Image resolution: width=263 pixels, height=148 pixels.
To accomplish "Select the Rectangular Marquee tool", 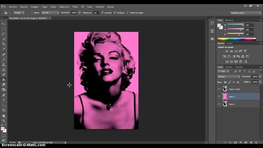I will [4, 29].
